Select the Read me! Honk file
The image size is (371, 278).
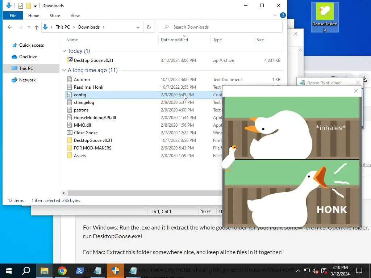coord(88,87)
